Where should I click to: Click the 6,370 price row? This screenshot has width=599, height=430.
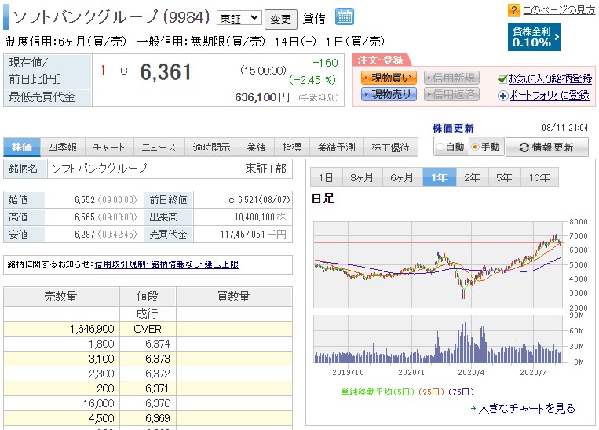(148, 403)
